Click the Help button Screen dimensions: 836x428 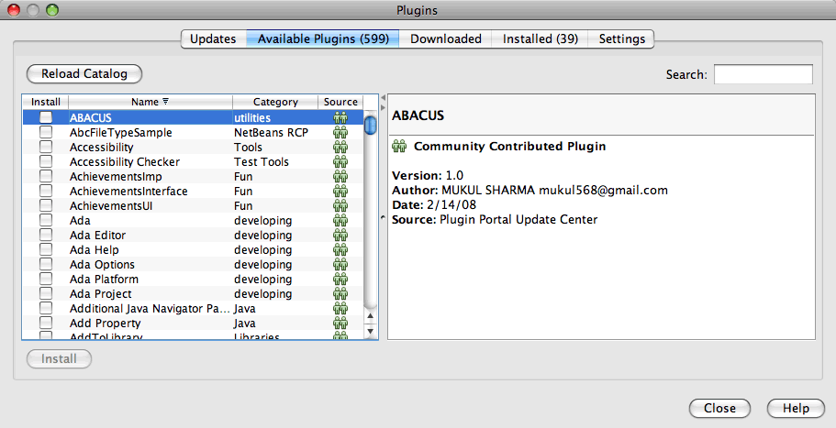click(796, 409)
